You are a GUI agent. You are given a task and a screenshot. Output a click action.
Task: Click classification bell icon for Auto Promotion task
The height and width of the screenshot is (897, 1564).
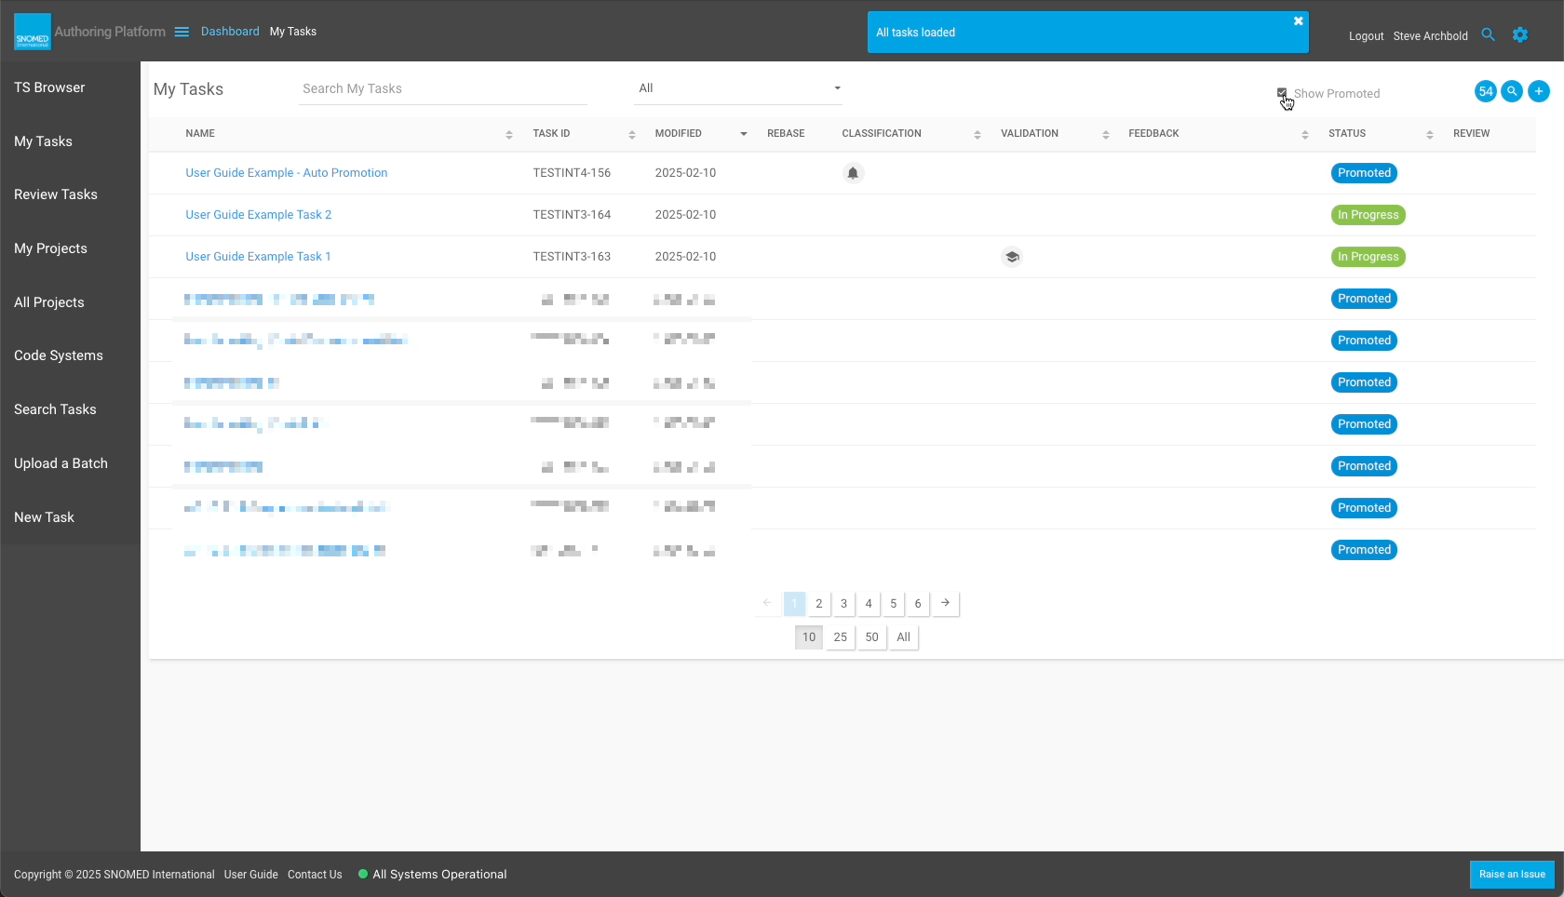[x=853, y=173]
